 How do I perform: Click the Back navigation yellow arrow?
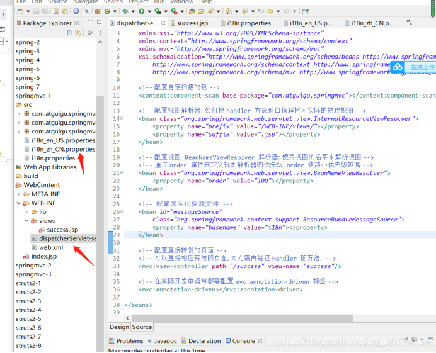click(270, 11)
